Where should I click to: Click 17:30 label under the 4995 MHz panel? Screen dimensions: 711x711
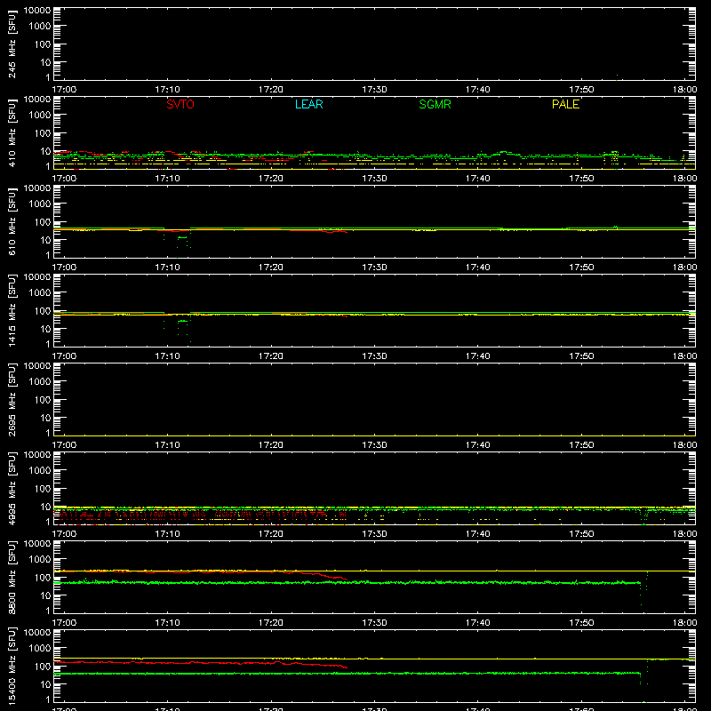point(374,534)
